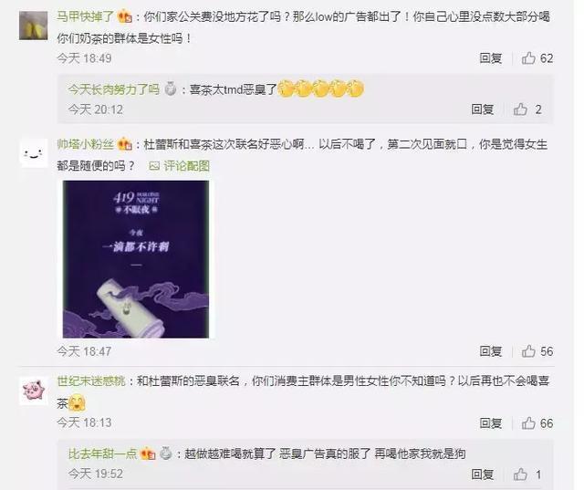The width and height of the screenshot is (584, 490).
Task: Open the 419 不眠夜 poster thumbnail
Action: [x=136, y=259]
